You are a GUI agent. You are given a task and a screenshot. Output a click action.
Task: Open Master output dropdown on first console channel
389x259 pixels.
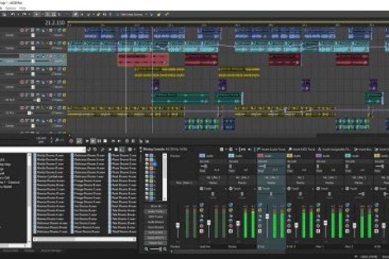click(x=213, y=182)
